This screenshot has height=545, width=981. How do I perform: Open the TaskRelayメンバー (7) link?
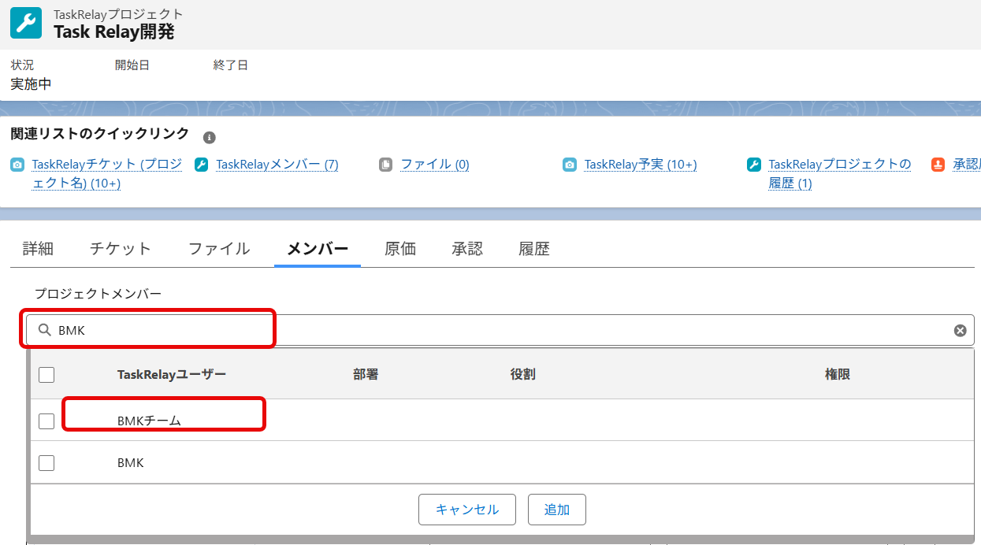277,165
